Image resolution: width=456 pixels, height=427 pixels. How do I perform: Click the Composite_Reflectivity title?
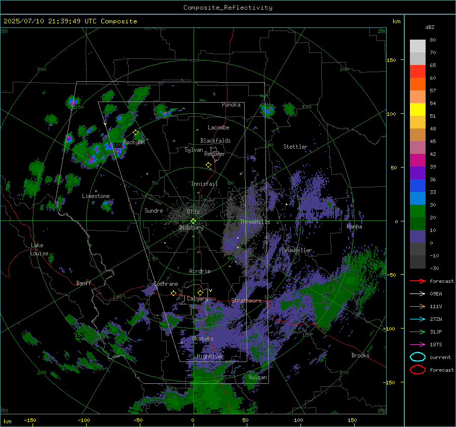228,8
